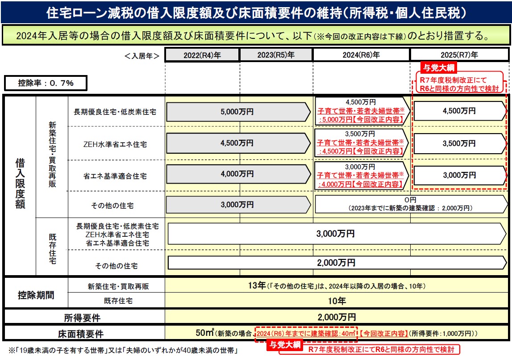Select the 控除率：0.7% box

coord(46,83)
